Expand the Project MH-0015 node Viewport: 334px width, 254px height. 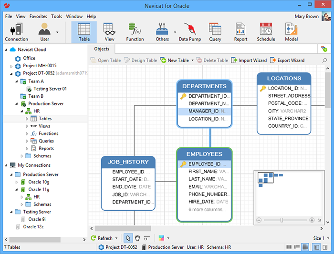[11, 66]
